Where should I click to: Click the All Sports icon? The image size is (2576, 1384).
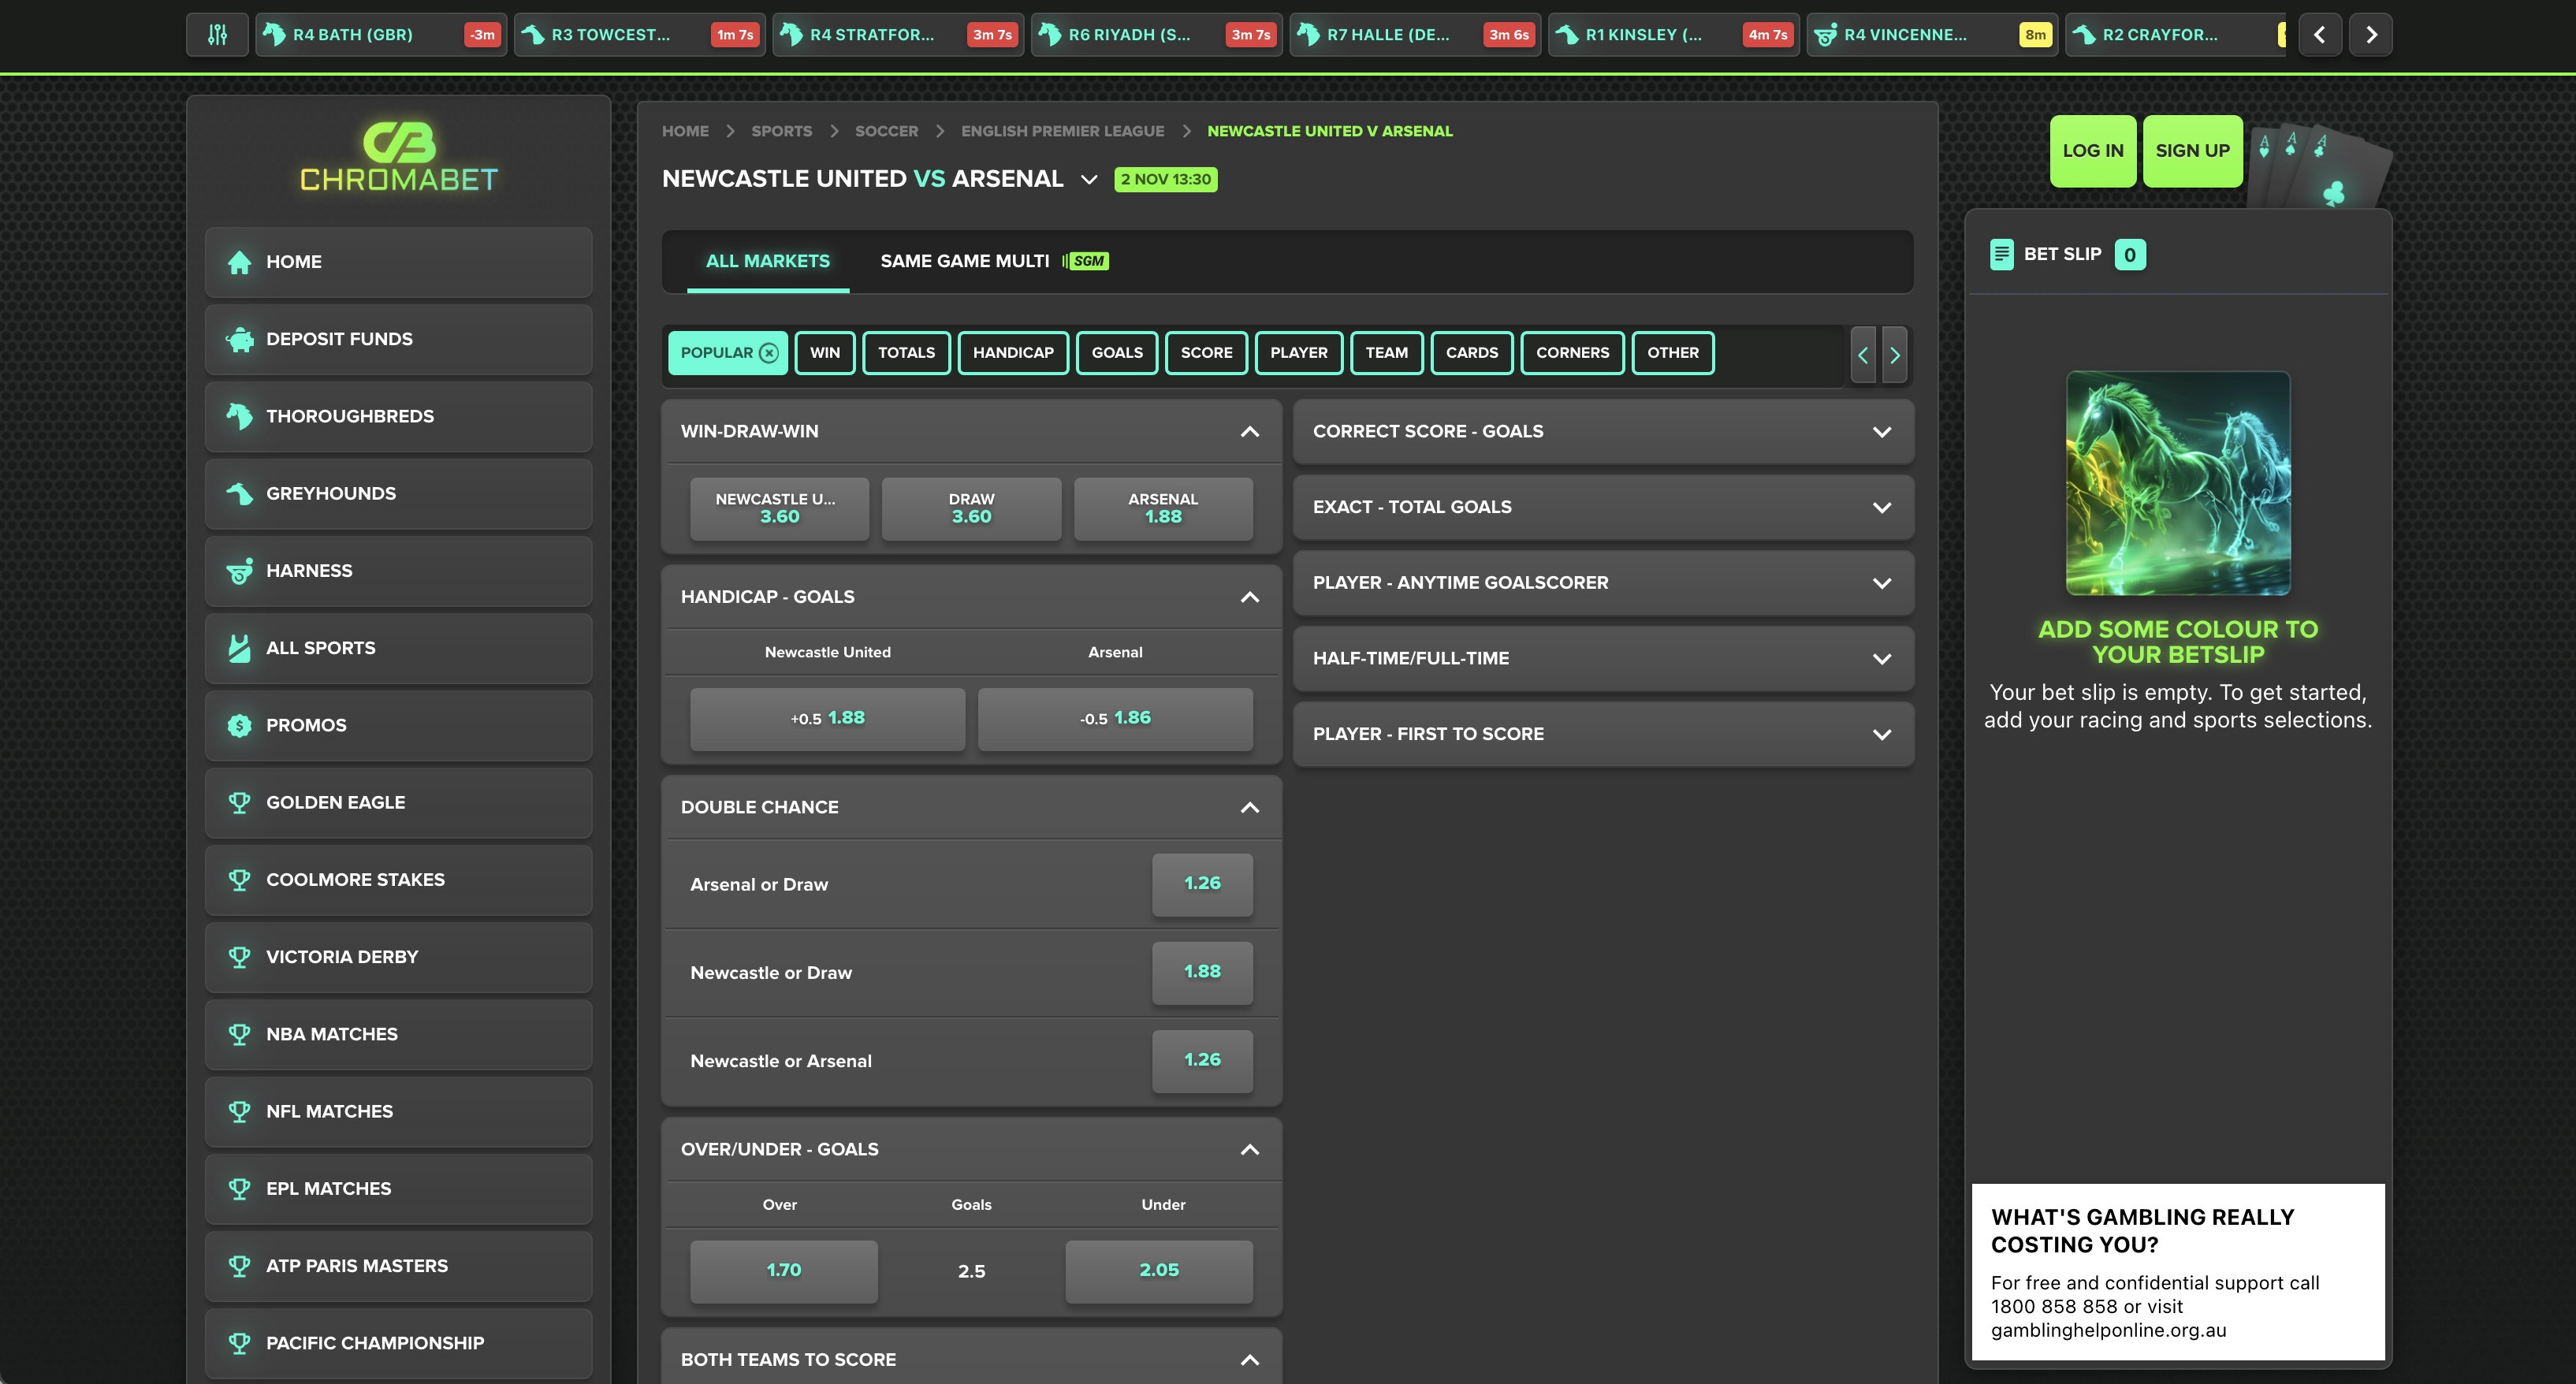pos(239,648)
